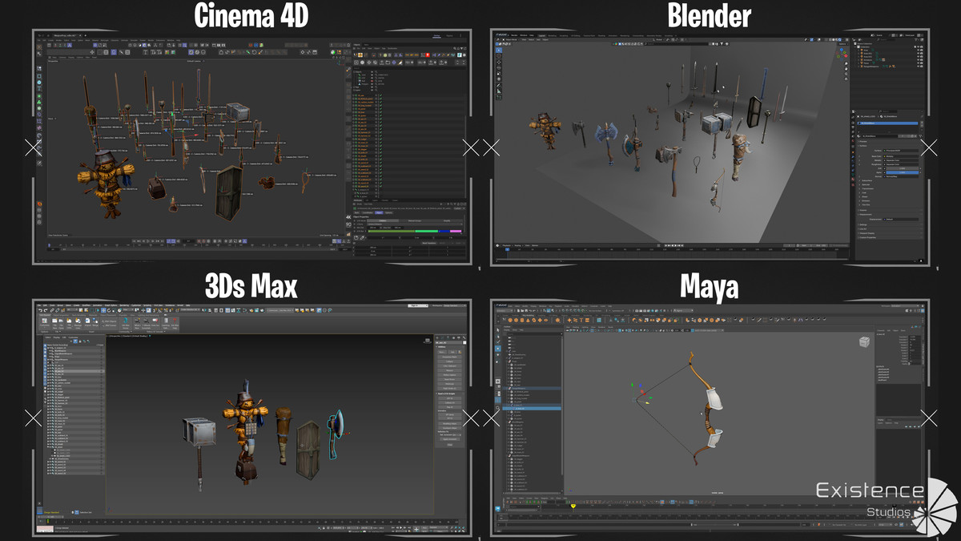Select the Move tool in Blender's left toolbar
Screen dimensions: 961x541
499,62
